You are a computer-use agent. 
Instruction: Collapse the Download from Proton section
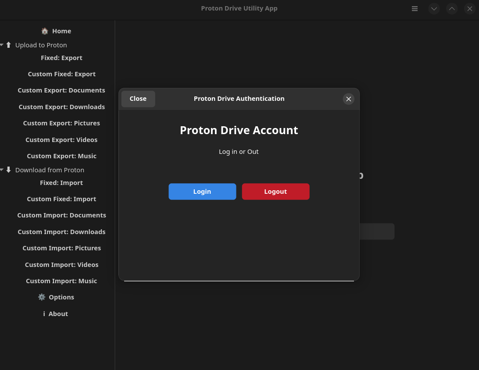pyautogui.click(x=2, y=170)
